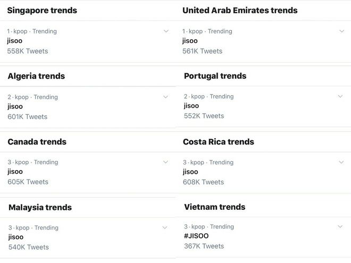Click the Canada trends heading
351x263 pixels.
37,142
